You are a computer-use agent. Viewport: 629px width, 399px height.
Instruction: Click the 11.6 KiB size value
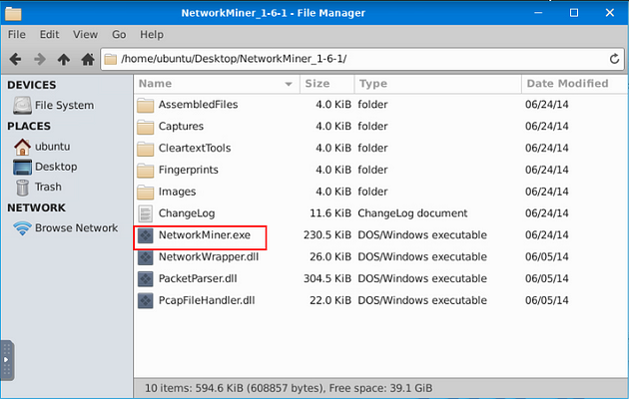330,213
